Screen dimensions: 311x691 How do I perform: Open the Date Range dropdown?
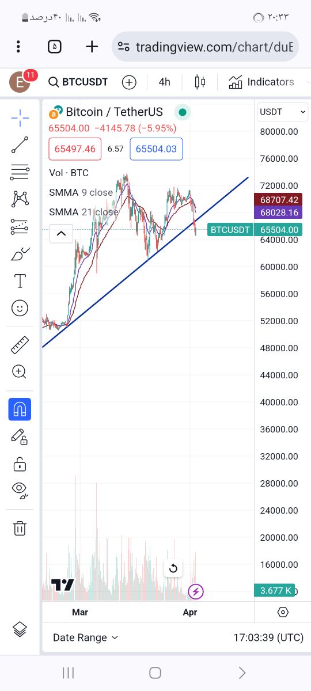pyautogui.click(x=85, y=637)
